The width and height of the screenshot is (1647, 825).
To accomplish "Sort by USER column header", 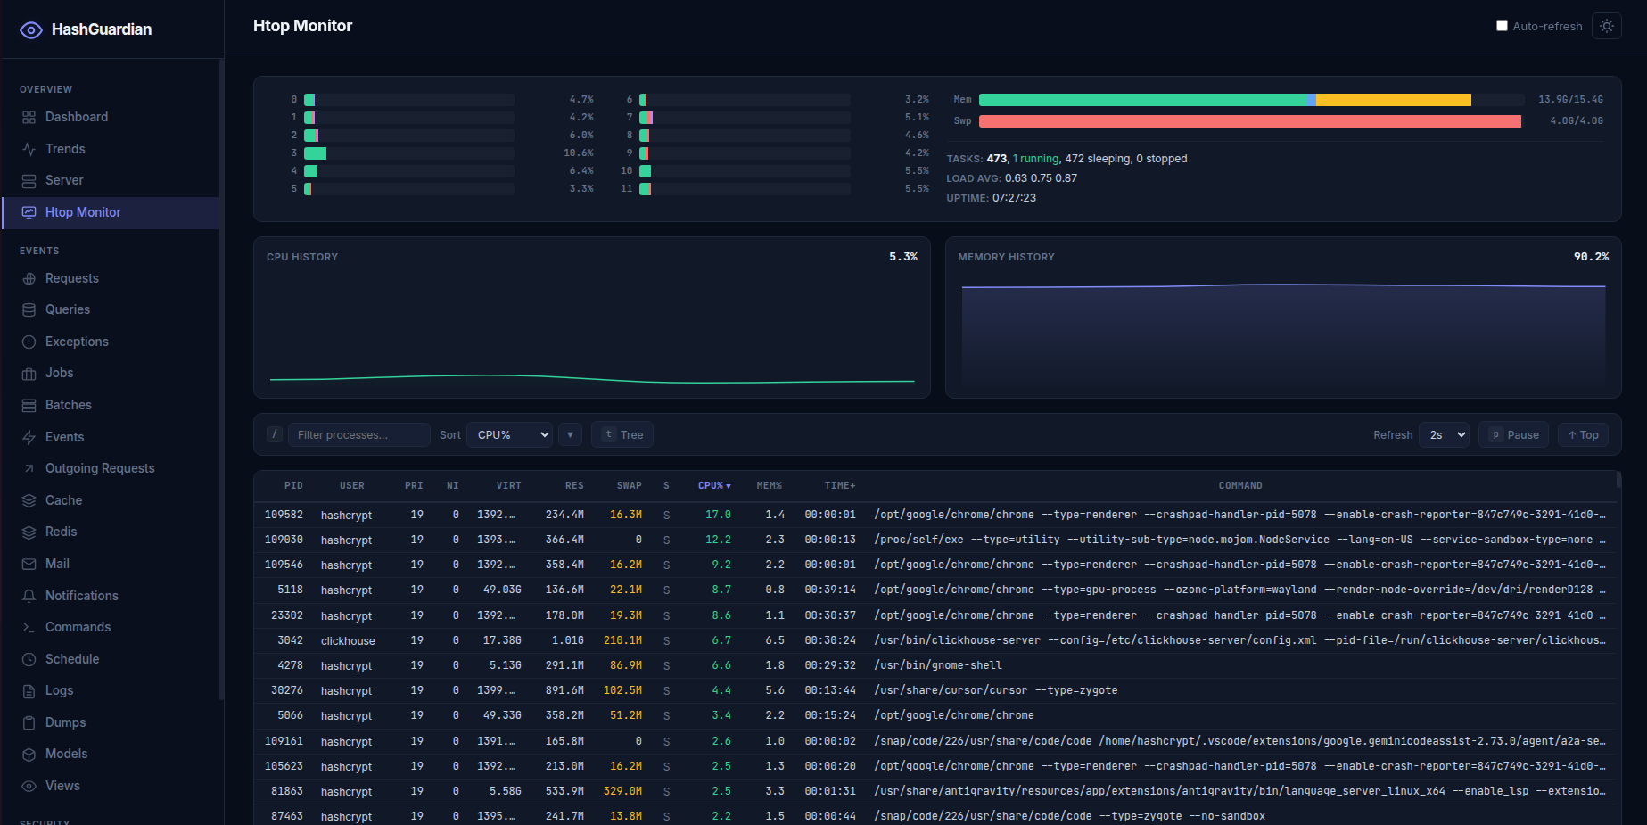I will click(x=352, y=485).
